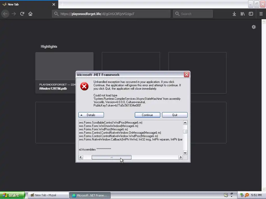This screenshot has width=266, height=199.
Task: Reload the page with the refresh icon
Action: (x=22, y=14)
